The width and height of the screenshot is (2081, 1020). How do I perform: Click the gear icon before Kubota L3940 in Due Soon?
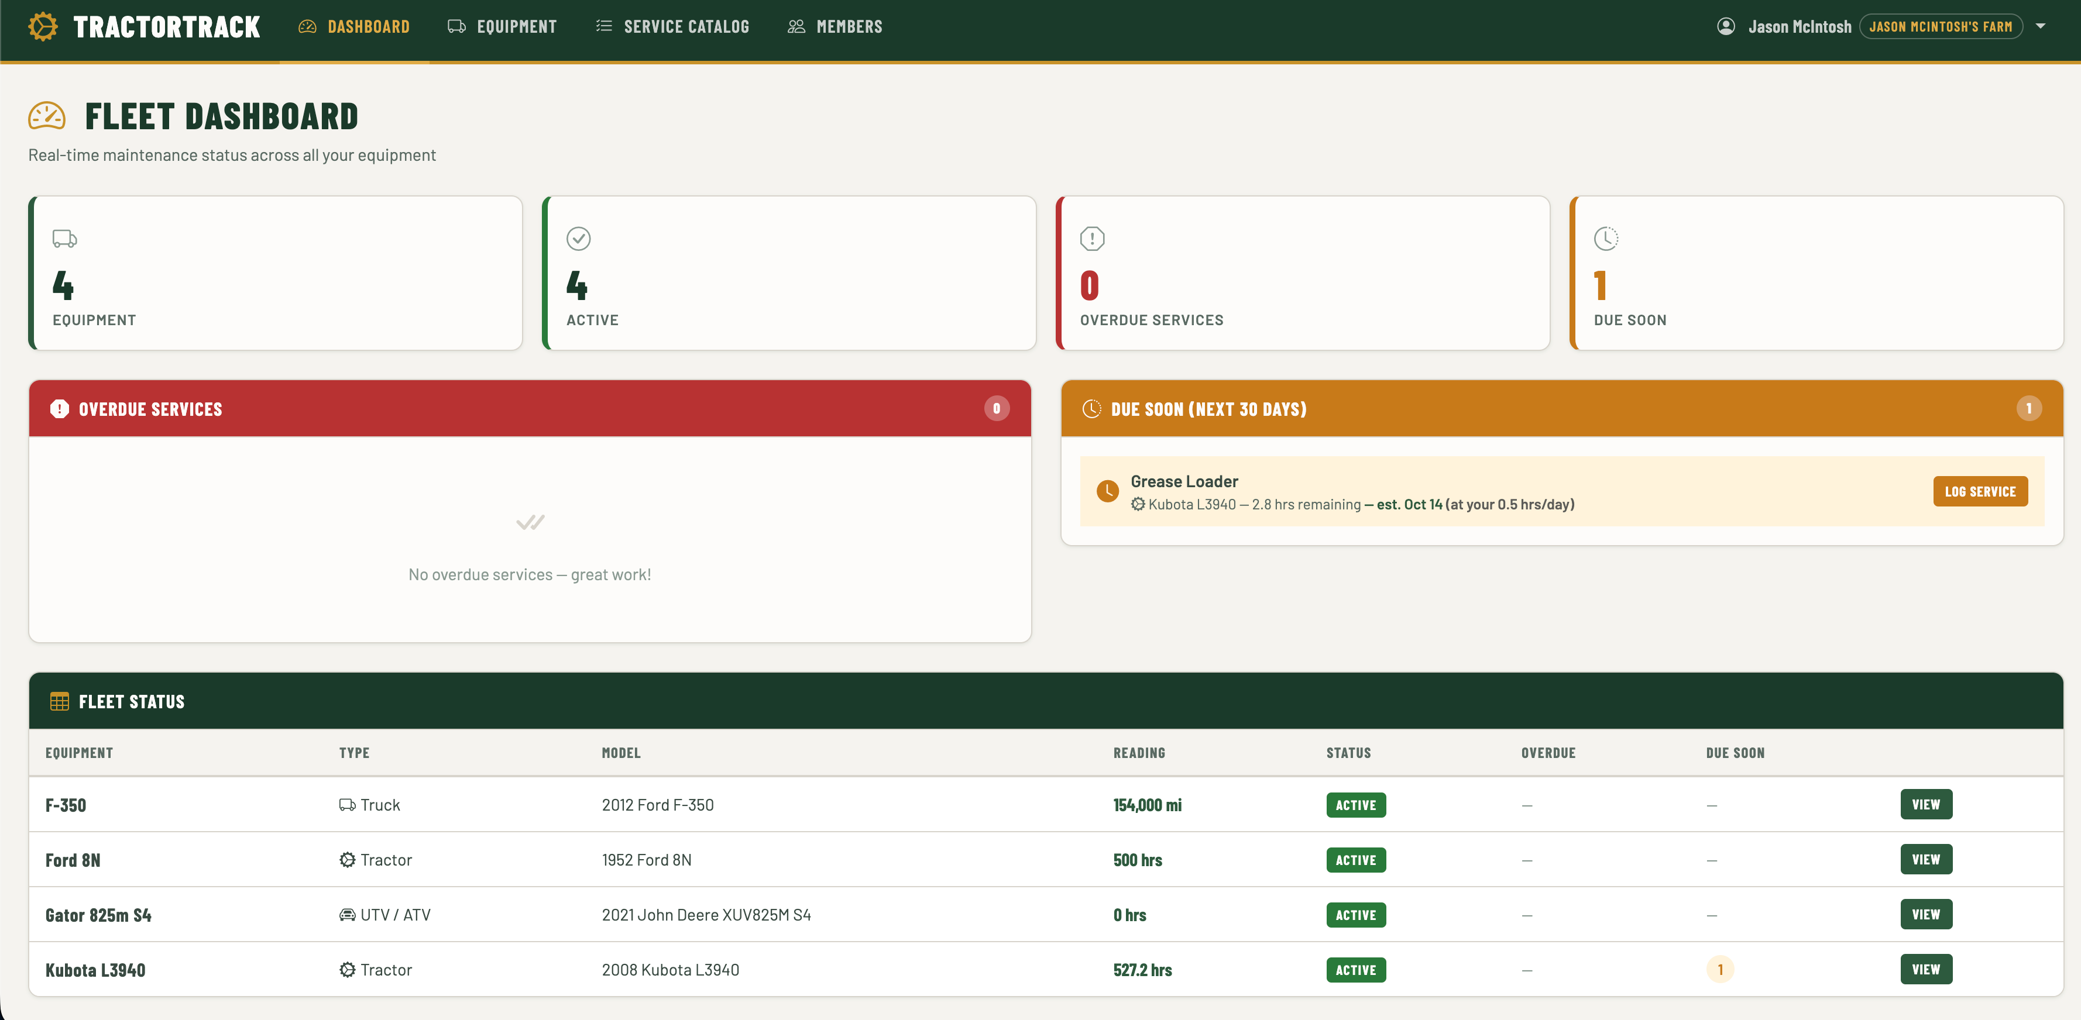coord(1138,505)
